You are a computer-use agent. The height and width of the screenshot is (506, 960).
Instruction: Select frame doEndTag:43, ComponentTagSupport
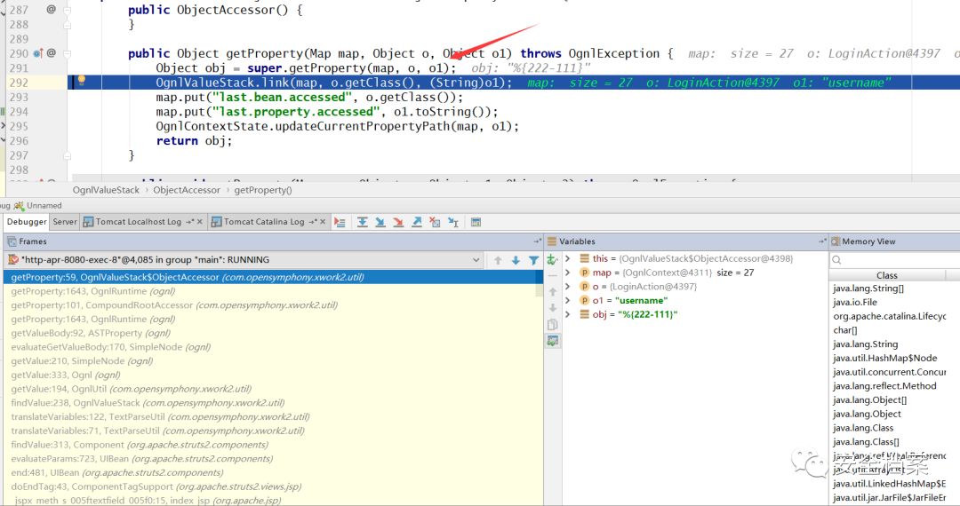(273, 486)
